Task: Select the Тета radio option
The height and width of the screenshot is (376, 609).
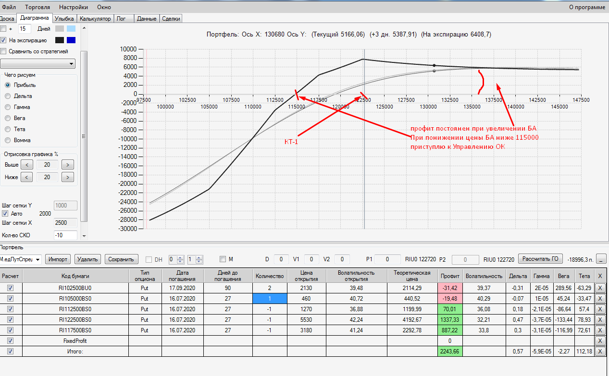Action: (8, 129)
